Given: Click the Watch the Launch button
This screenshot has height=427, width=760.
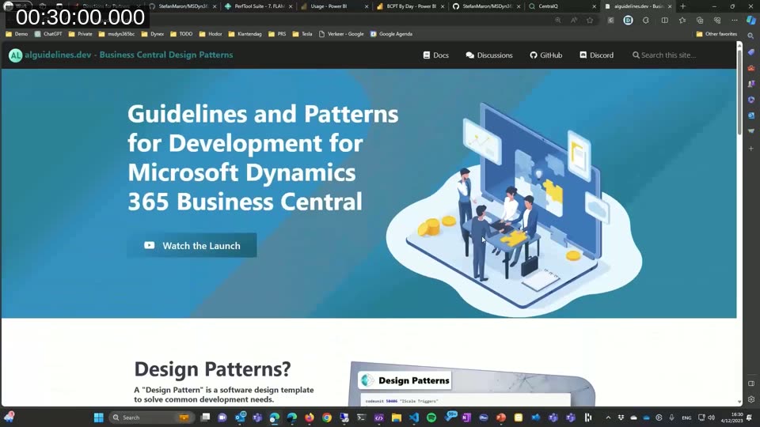Looking at the screenshot, I should pos(192,245).
